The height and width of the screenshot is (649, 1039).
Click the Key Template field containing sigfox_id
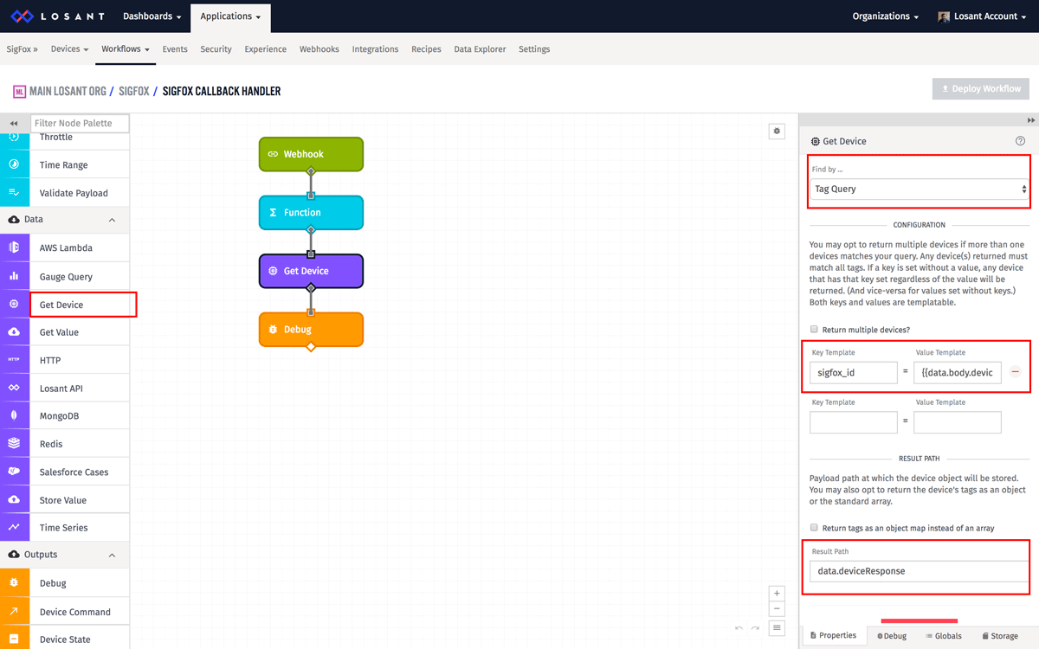(x=854, y=372)
